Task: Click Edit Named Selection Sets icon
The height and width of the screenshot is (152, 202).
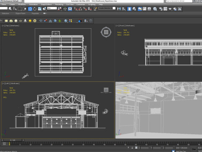Action: [x=96, y=9]
